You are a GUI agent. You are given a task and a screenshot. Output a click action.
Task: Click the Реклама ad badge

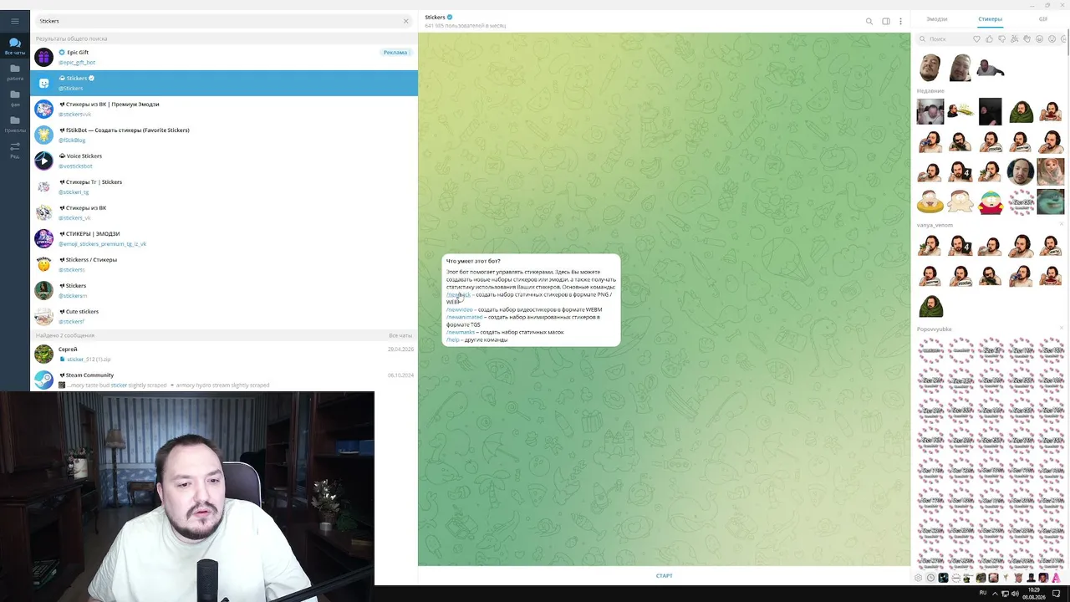395,53
